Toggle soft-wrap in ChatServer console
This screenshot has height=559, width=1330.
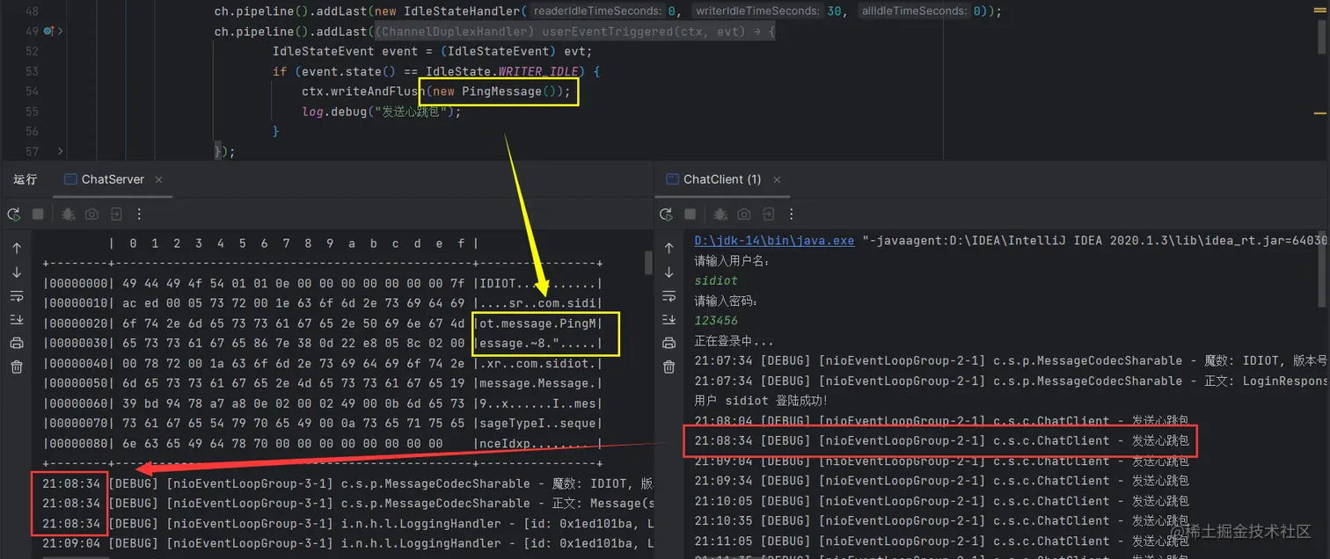tap(16, 296)
